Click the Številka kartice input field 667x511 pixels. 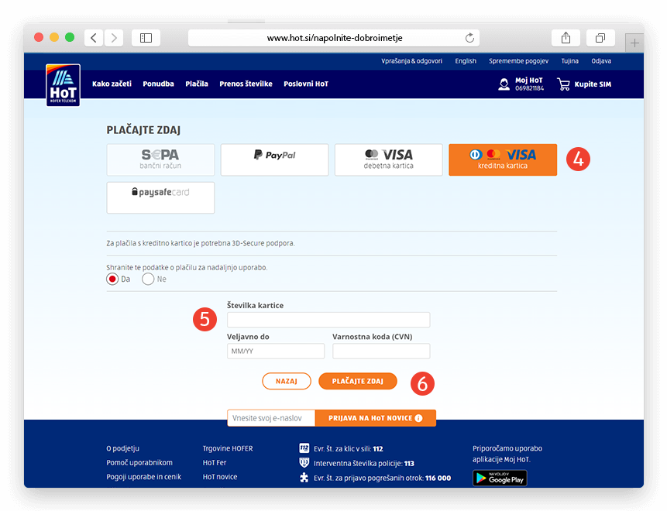coord(328,320)
